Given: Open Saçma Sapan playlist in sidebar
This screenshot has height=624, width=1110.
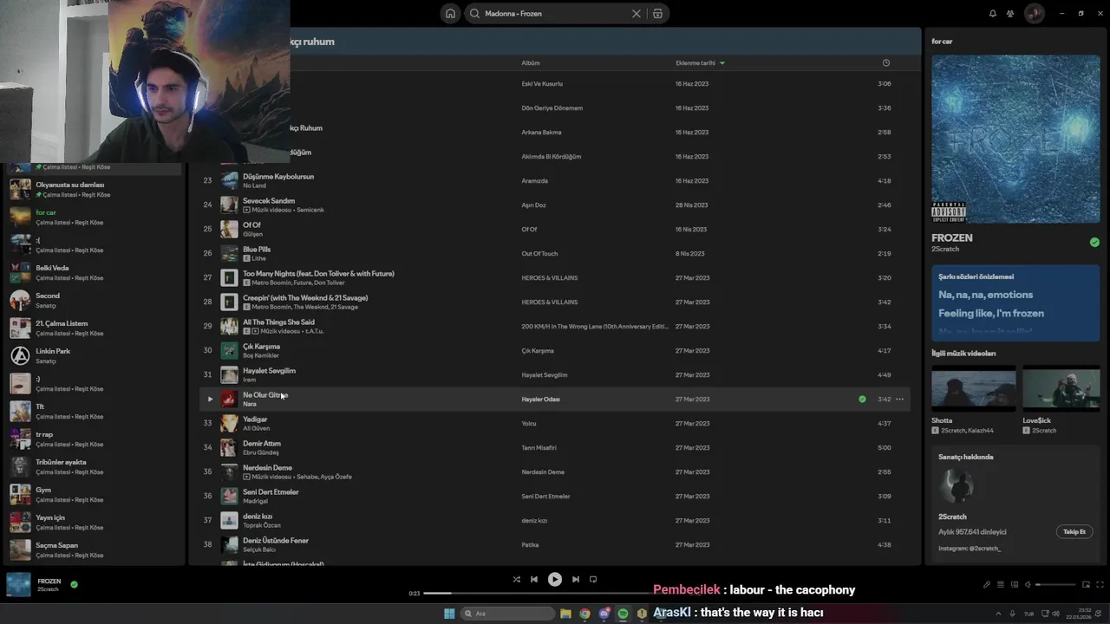Looking at the screenshot, I should (x=94, y=549).
